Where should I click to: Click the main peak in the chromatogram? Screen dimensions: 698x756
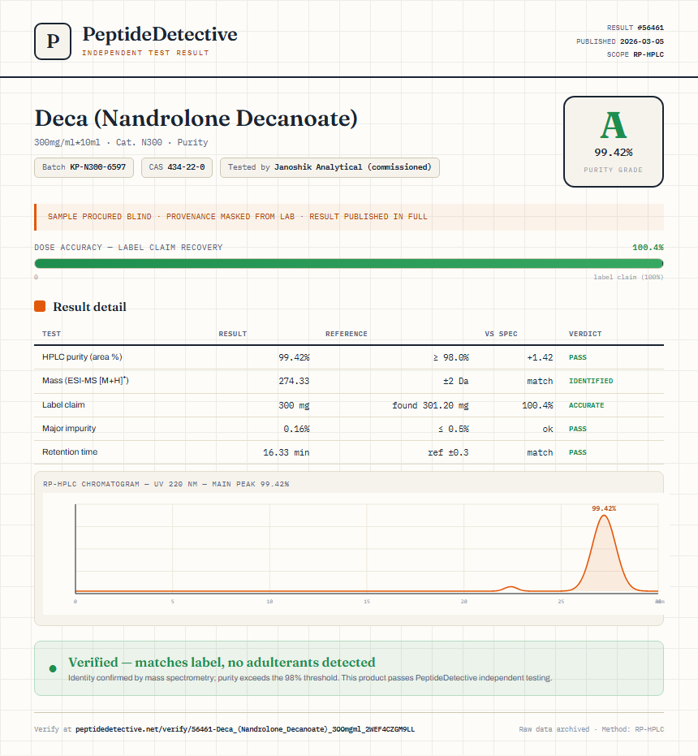(x=604, y=553)
